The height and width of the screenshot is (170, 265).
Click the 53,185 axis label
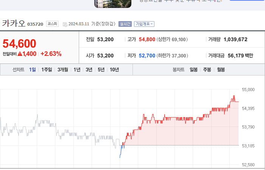248,146
